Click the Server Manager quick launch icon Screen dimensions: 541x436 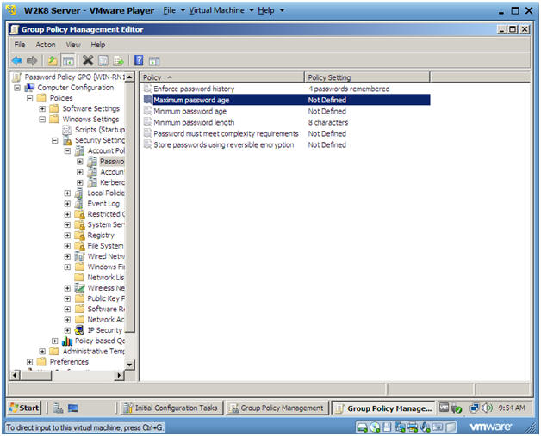tap(58, 408)
